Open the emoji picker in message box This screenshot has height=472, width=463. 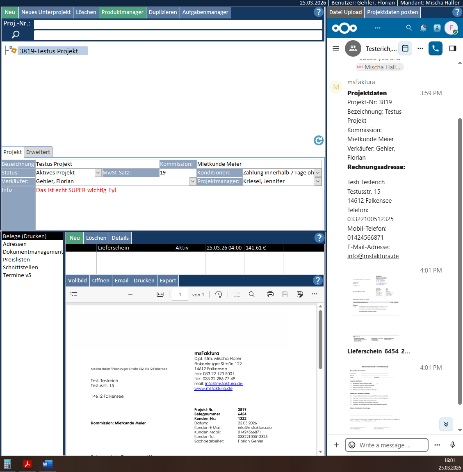pyautogui.click(x=352, y=445)
